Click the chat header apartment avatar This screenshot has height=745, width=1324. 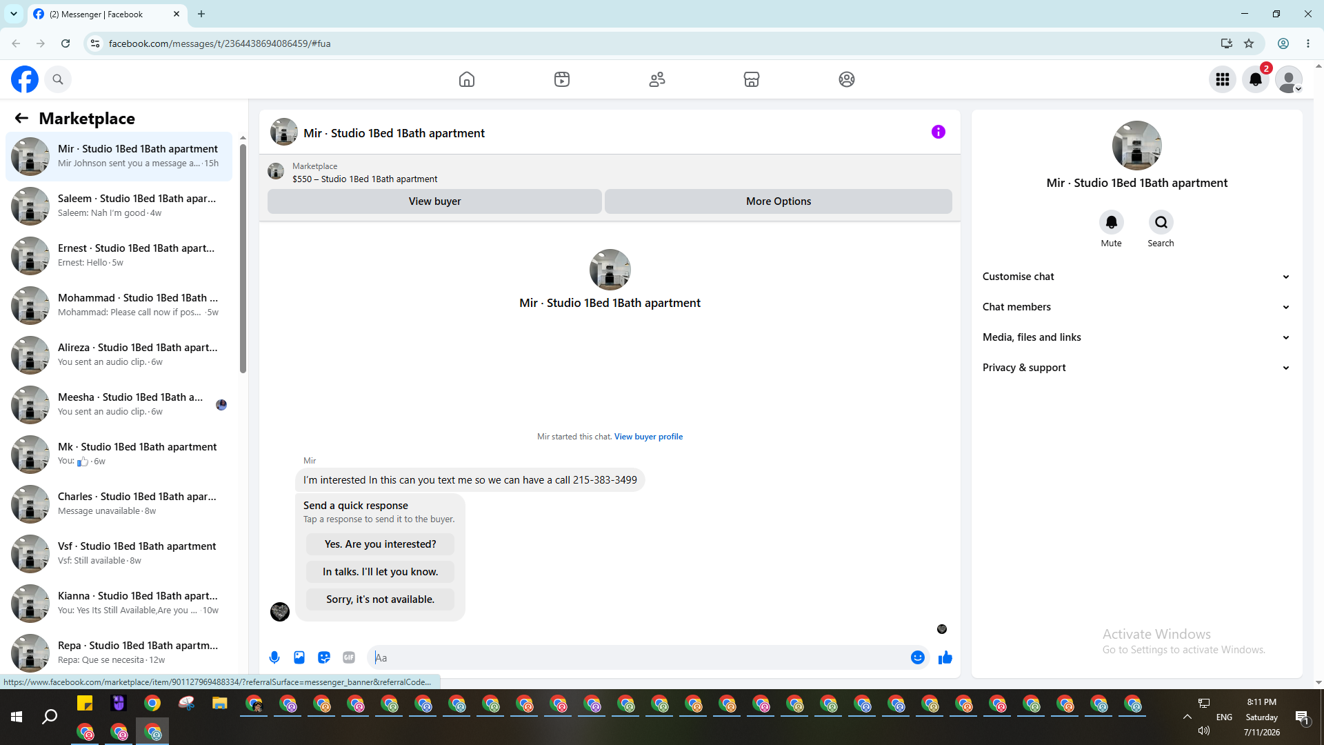(x=283, y=132)
